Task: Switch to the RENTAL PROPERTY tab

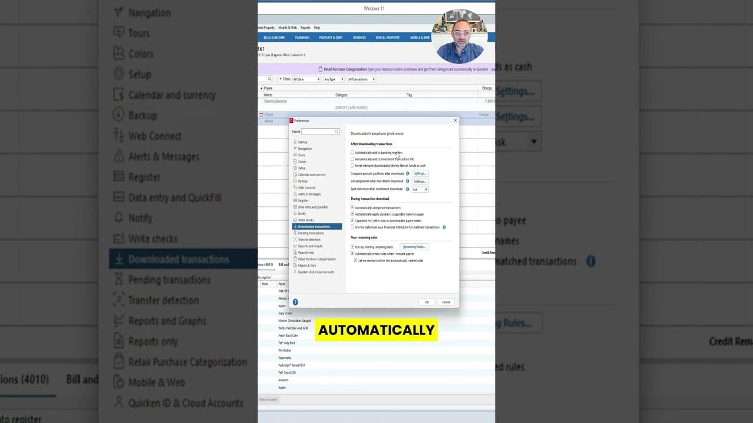Action: 388,38
